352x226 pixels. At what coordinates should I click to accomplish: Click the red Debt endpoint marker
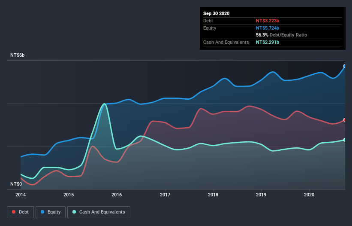345,120
